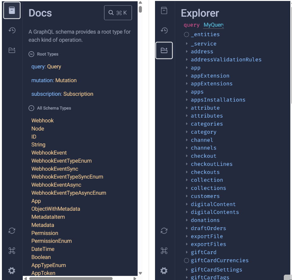Open the Docs panel icon in left sidebar
292x280 pixels.
tap(12, 10)
